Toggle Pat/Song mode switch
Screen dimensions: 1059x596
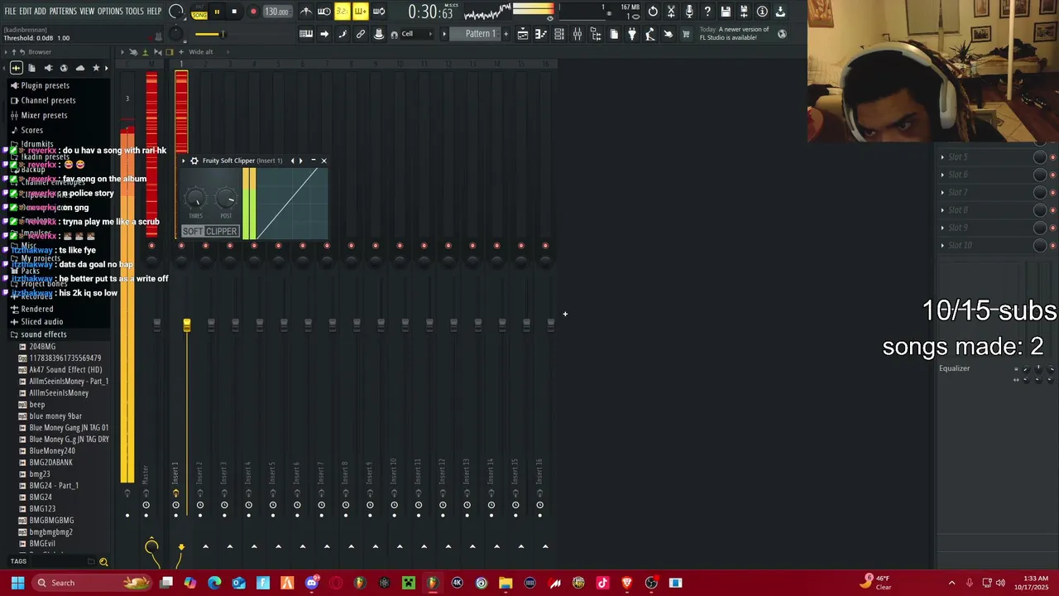coord(199,12)
